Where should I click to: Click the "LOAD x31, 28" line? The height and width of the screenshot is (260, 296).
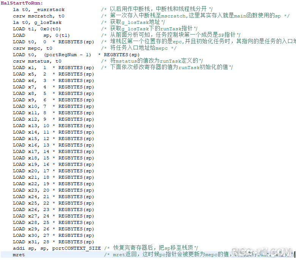(54, 242)
